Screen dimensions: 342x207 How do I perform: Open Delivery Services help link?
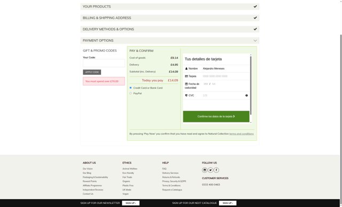(170, 173)
